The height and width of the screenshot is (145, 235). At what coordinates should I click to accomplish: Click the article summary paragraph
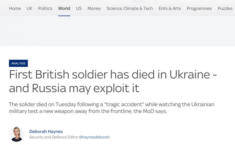[x=112, y=108]
